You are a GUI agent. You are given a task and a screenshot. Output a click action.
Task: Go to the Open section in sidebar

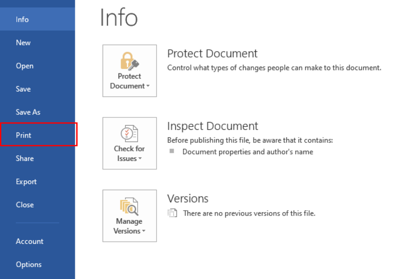24,66
